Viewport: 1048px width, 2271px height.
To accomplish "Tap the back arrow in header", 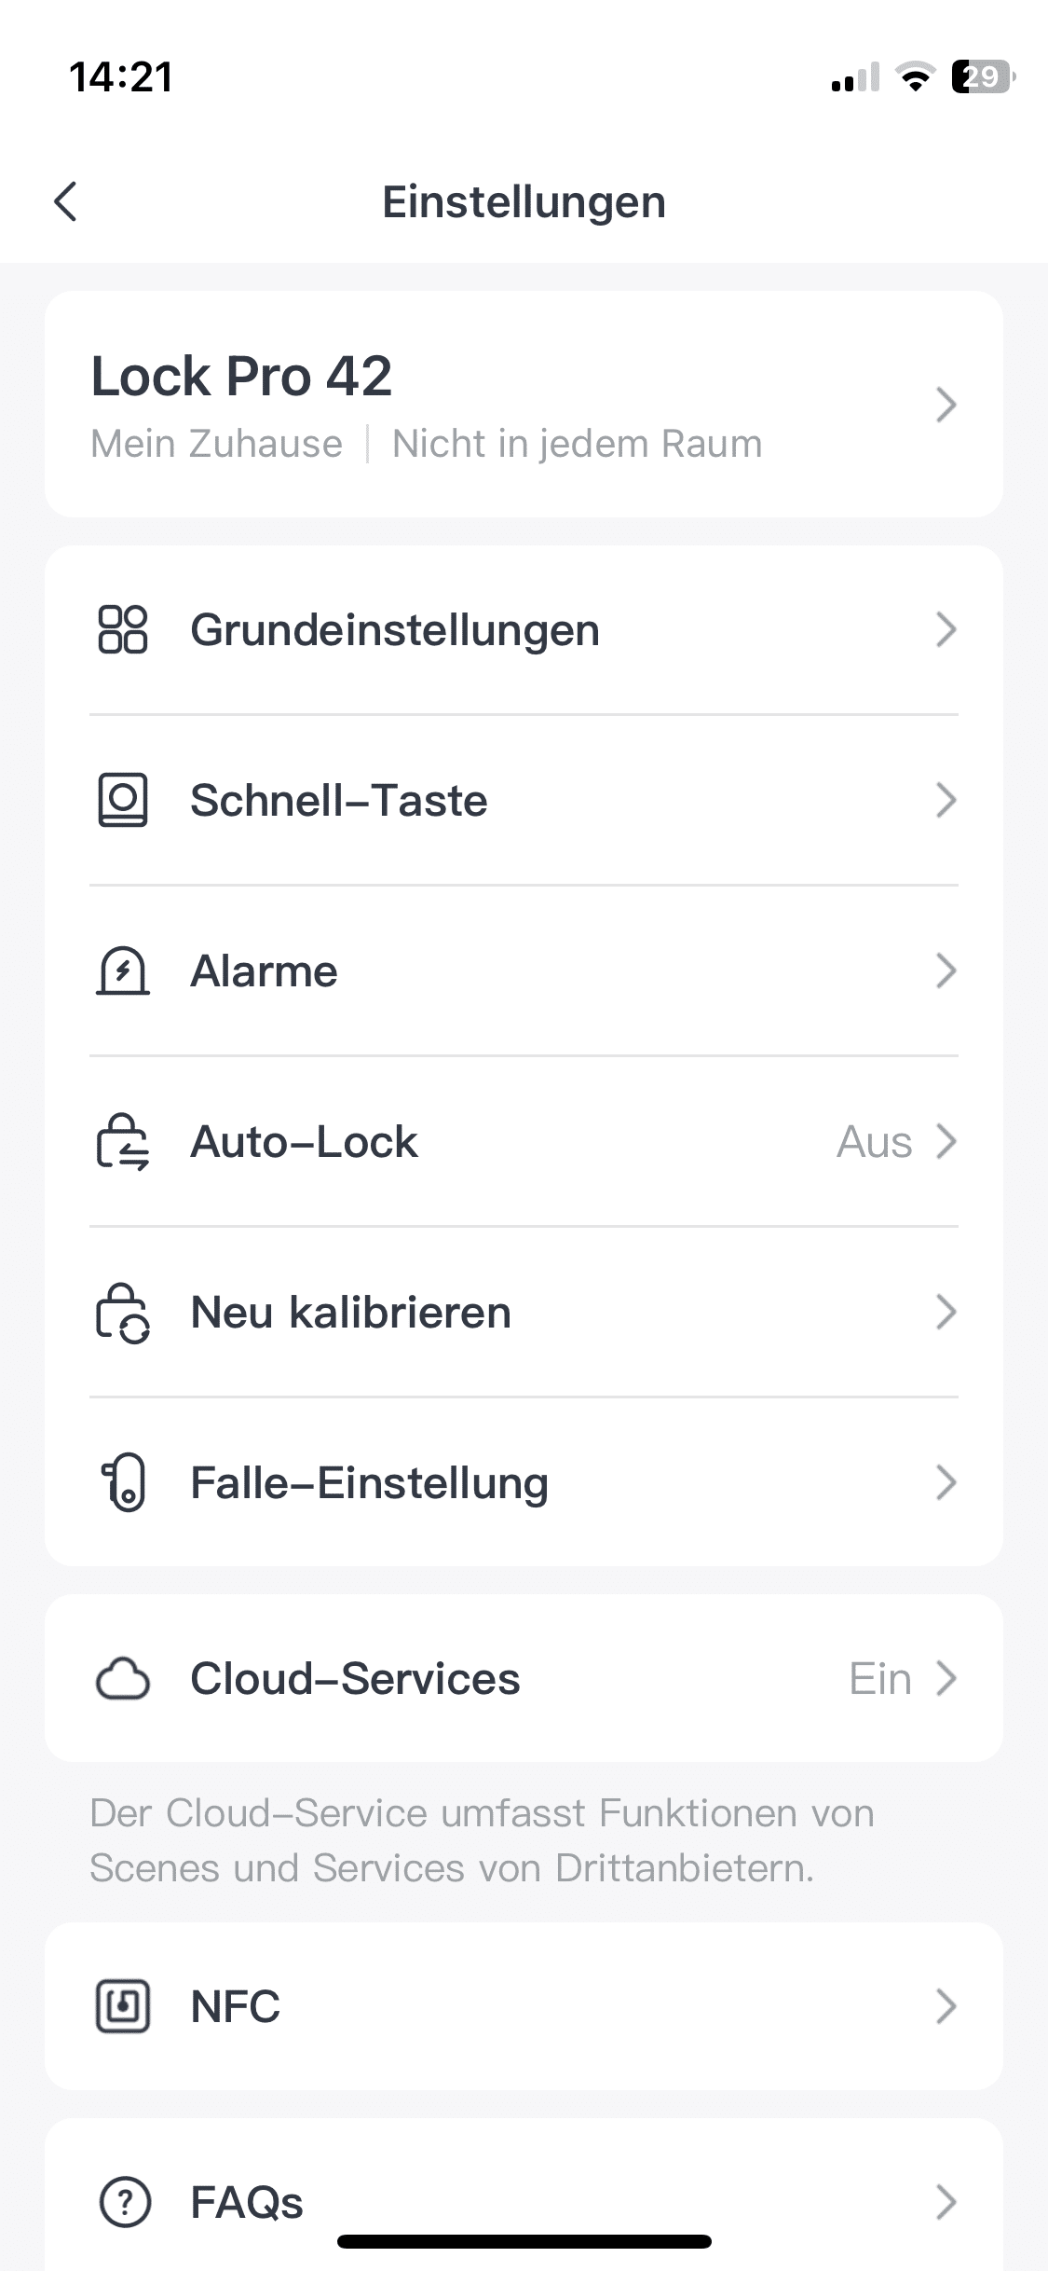I will pyautogui.click(x=65, y=201).
